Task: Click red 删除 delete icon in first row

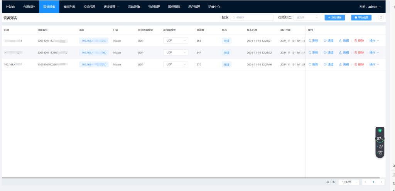Action: click(356, 41)
